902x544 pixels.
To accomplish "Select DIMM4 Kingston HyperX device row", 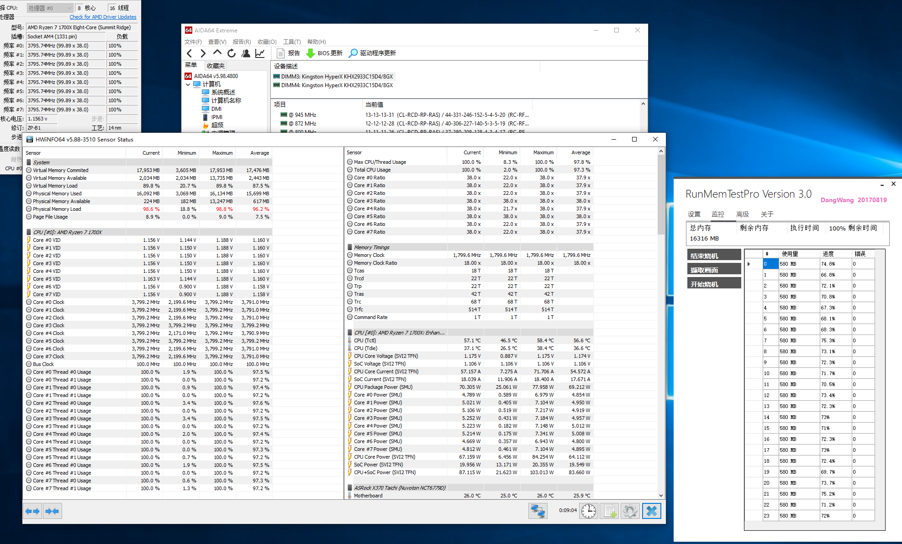I will [333, 85].
